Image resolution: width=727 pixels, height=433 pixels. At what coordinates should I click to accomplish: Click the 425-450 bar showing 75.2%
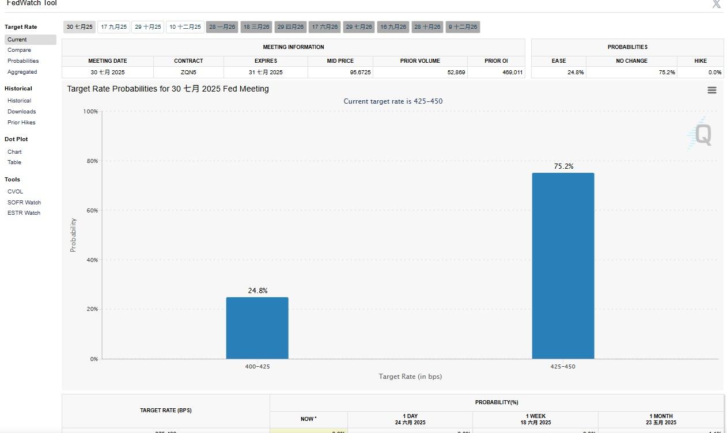point(563,265)
